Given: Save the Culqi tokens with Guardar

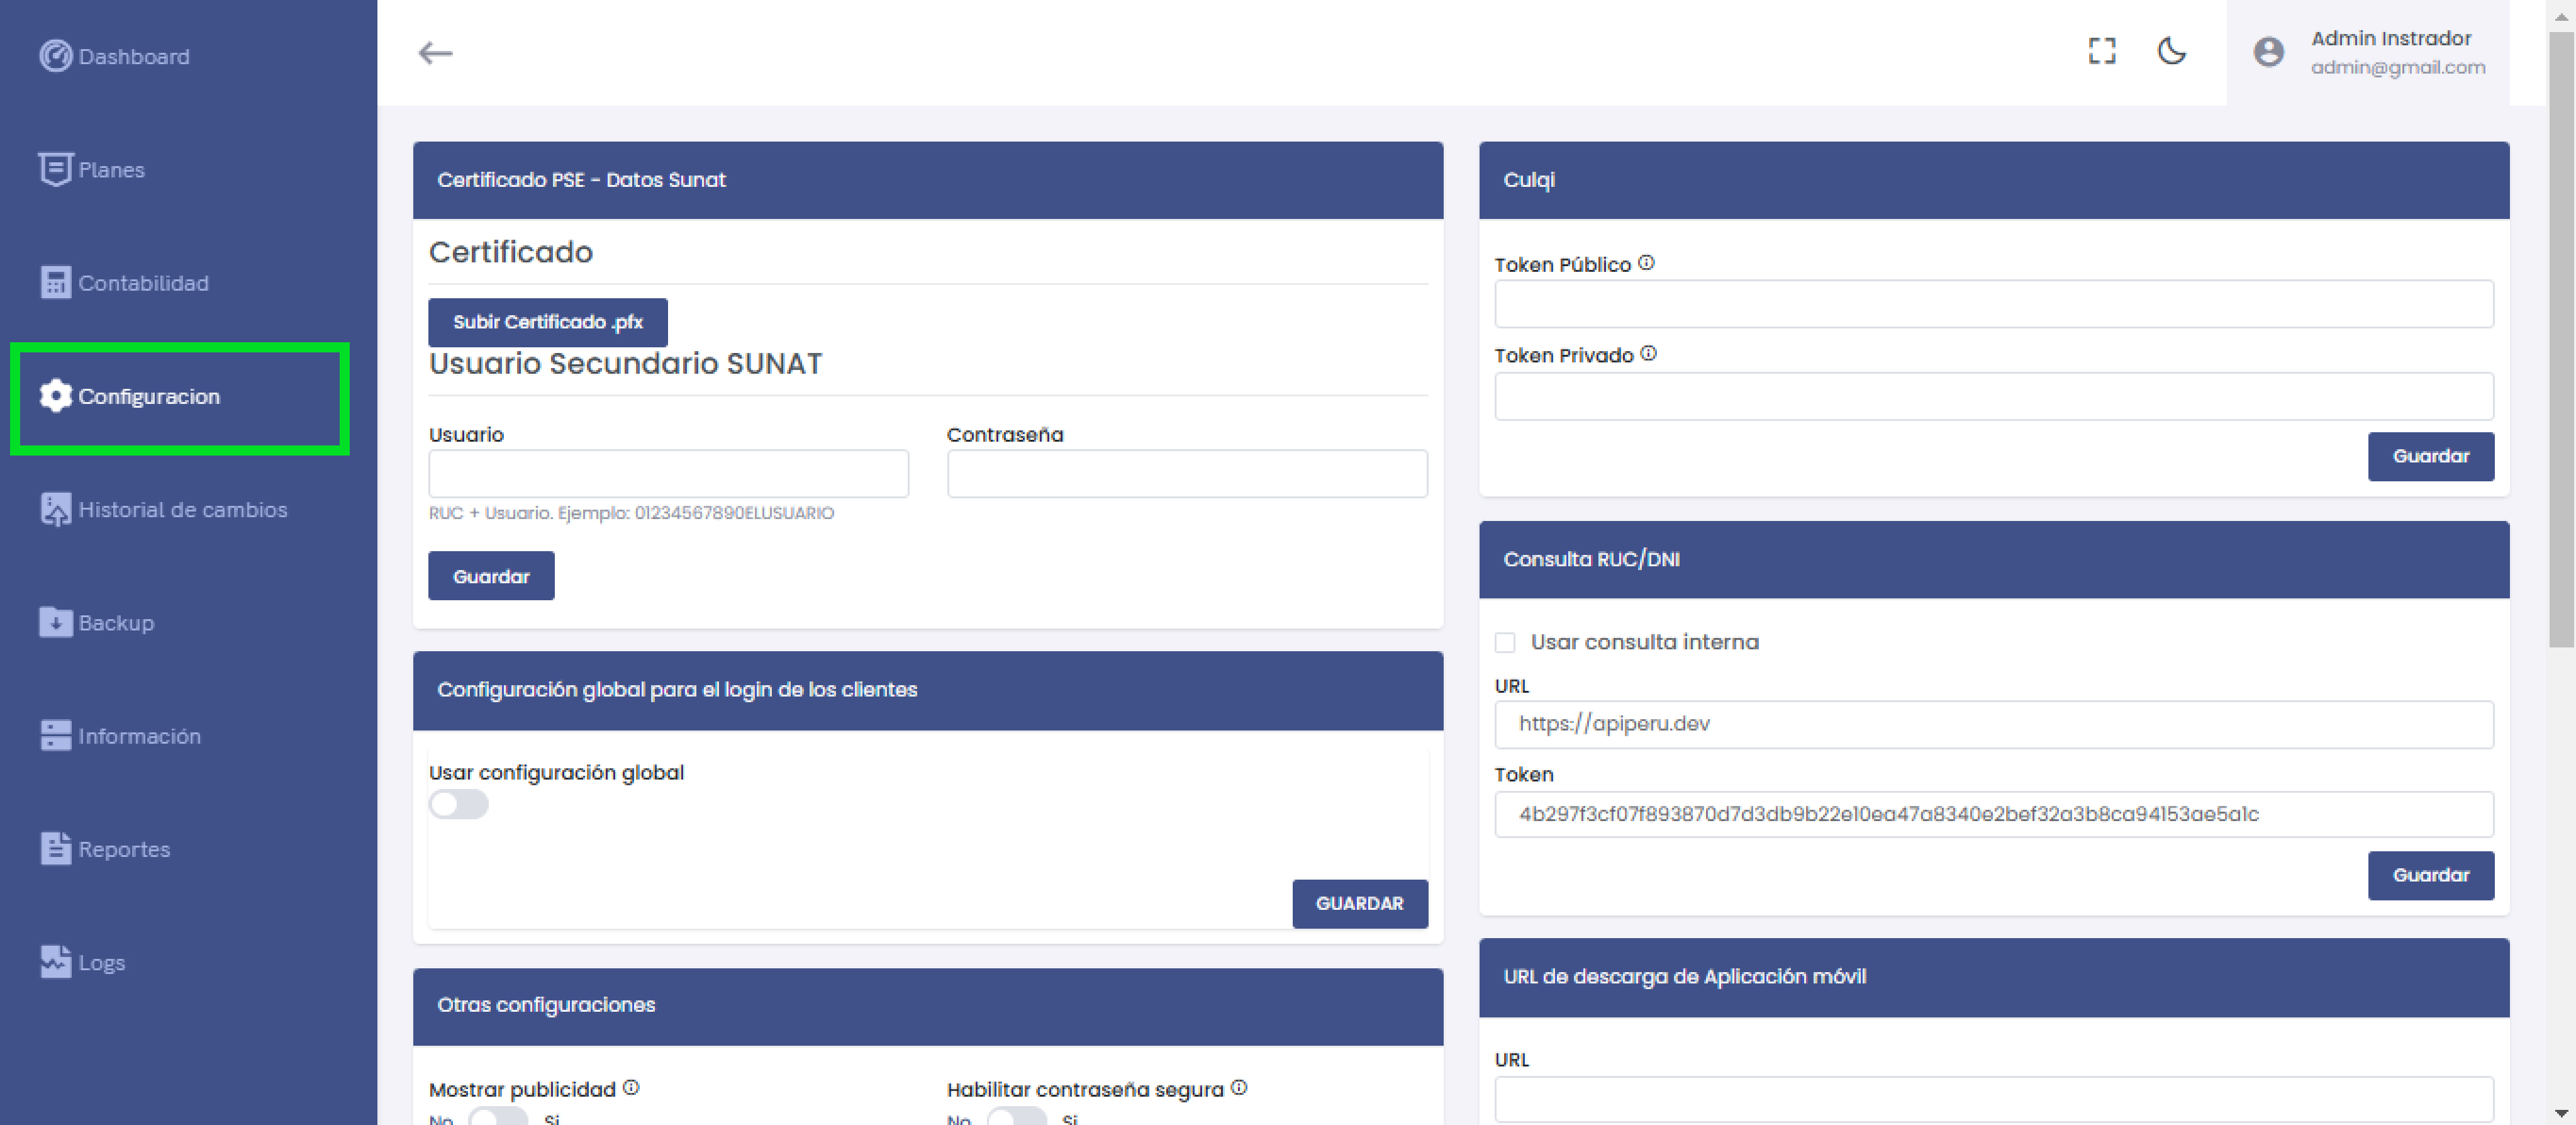Looking at the screenshot, I should coord(2430,456).
